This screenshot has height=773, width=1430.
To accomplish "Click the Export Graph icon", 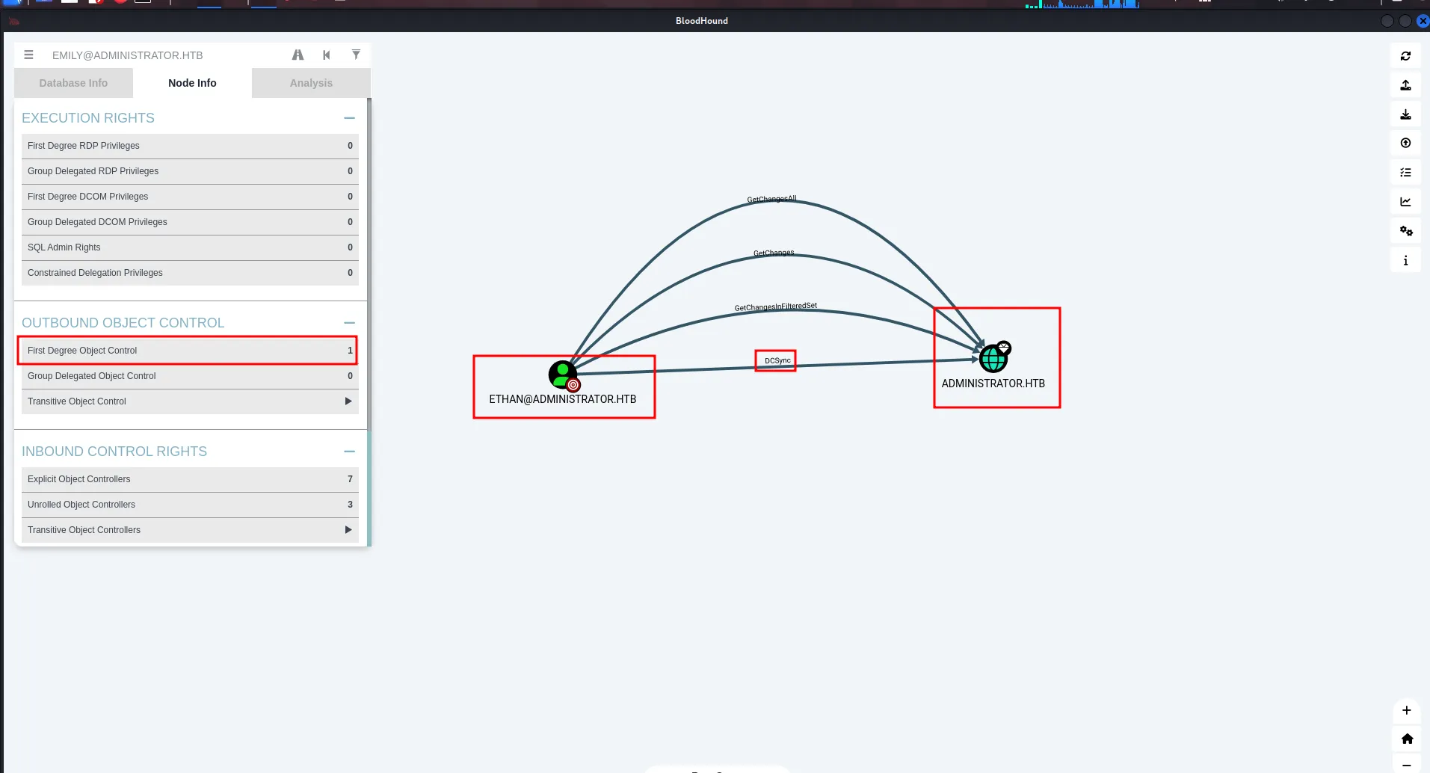I will coord(1405,85).
